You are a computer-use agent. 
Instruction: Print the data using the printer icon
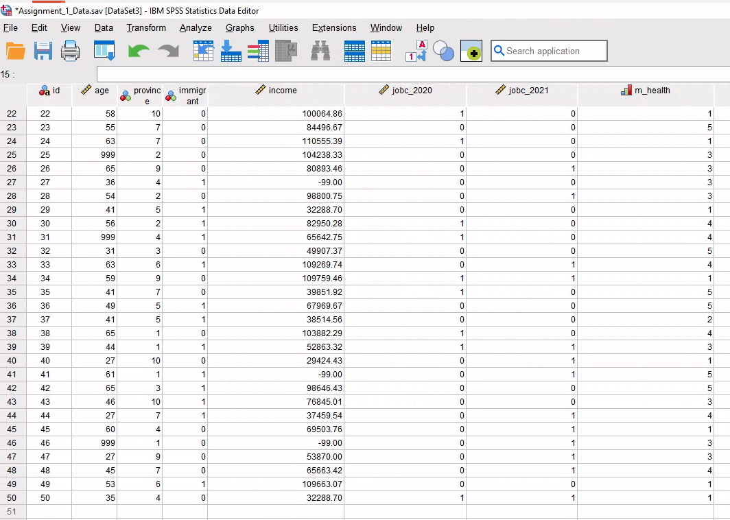pyautogui.click(x=71, y=51)
